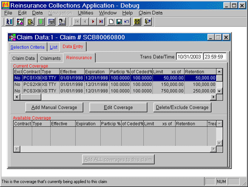248x187 pixels.
Task: Click Type column header in Available Coverage
Action: pyautogui.click(x=41, y=123)
